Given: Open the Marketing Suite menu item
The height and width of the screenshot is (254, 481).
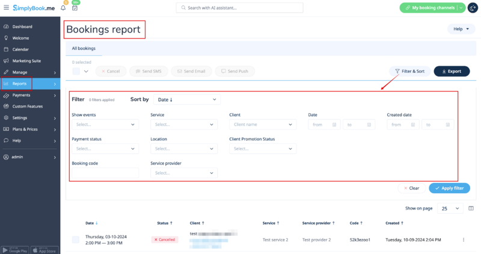Looking at the screenshot, I should (30, 61).
